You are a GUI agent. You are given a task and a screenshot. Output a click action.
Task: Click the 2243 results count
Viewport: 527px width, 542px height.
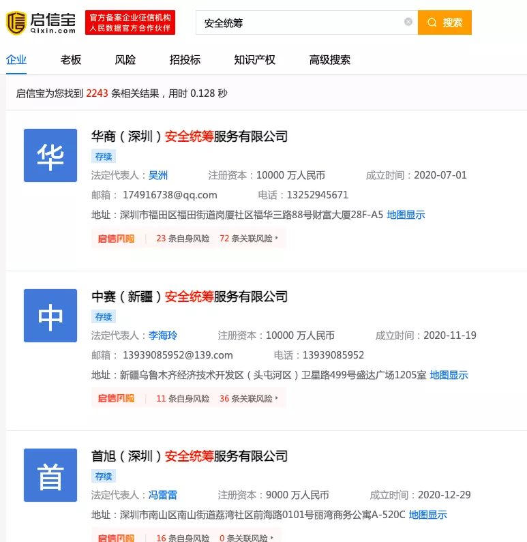click(x=97, y=93)
